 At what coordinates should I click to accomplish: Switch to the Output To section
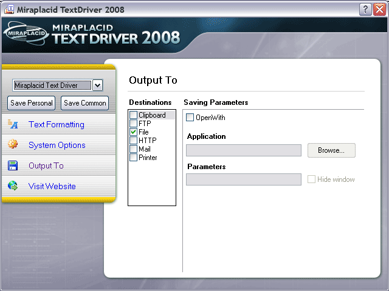[46, 166]
